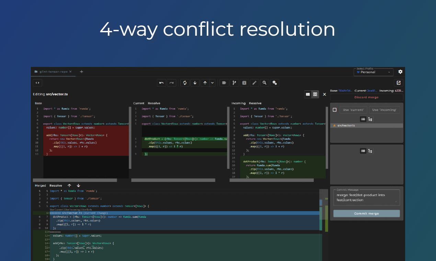Click the fetch/refresh icon in toolbar
The image size is (436, 261).
click(x=185, y=83)
